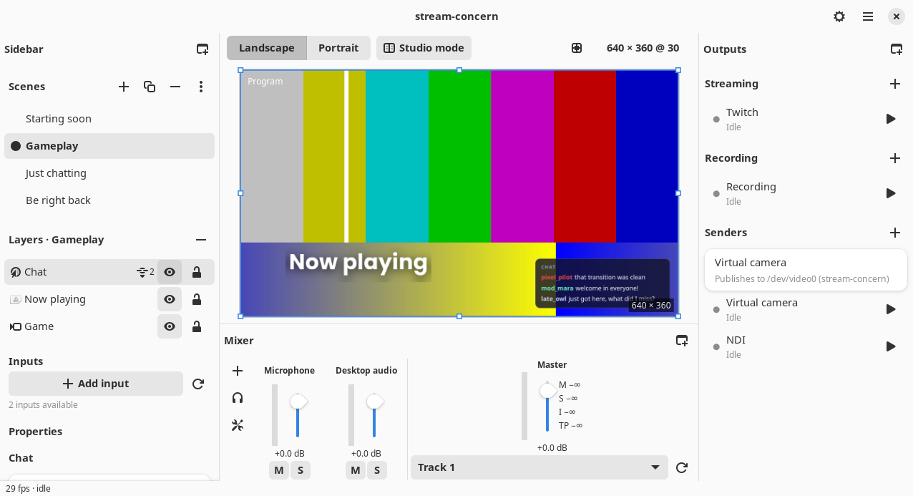
Task: Mute the Microphone channel
Action: [279, 470]
